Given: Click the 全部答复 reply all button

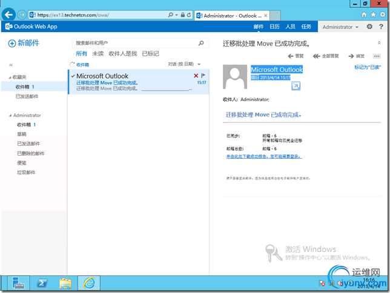Looking at the screenshot, I should pos(326,56).
